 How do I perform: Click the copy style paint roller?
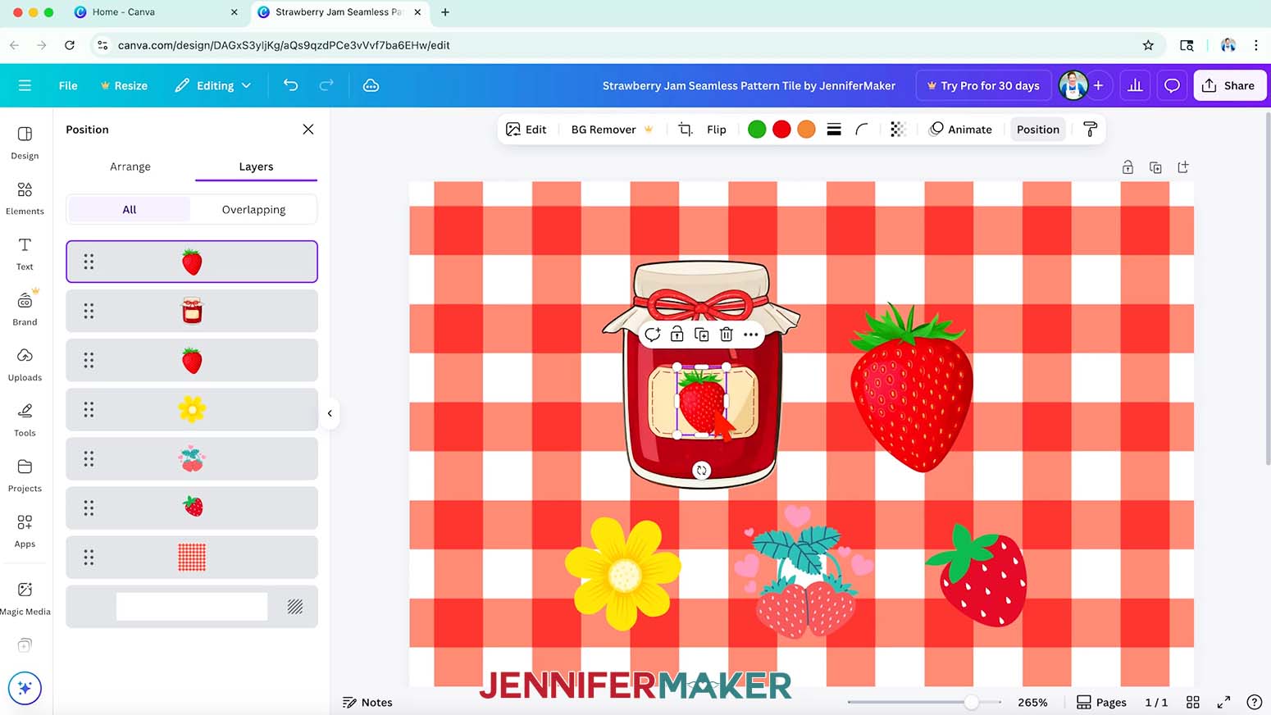[1090, 130]
